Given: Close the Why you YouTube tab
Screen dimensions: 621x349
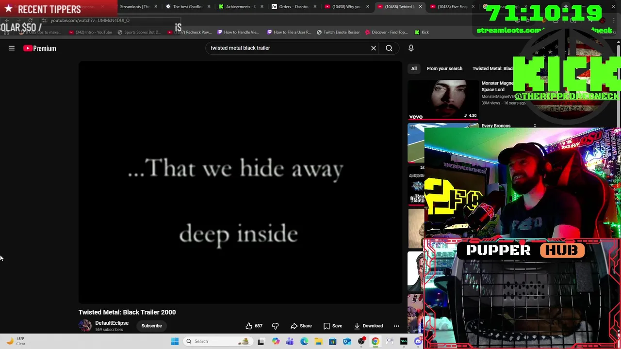Looking at the screenshot, I should (x=367, y=7).
